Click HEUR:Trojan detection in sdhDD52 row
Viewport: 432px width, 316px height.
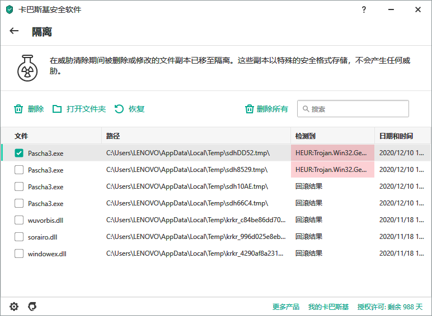point(331,153)
